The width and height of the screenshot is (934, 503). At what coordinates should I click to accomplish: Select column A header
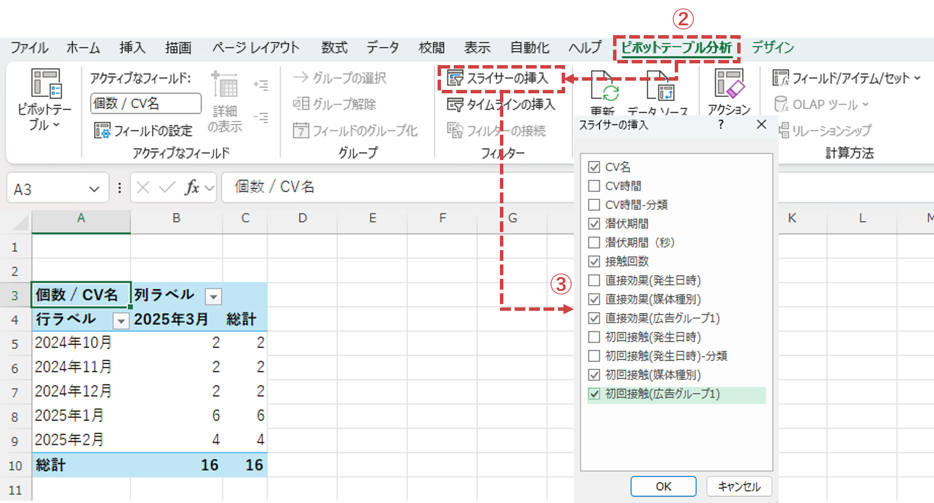[81, 218]
